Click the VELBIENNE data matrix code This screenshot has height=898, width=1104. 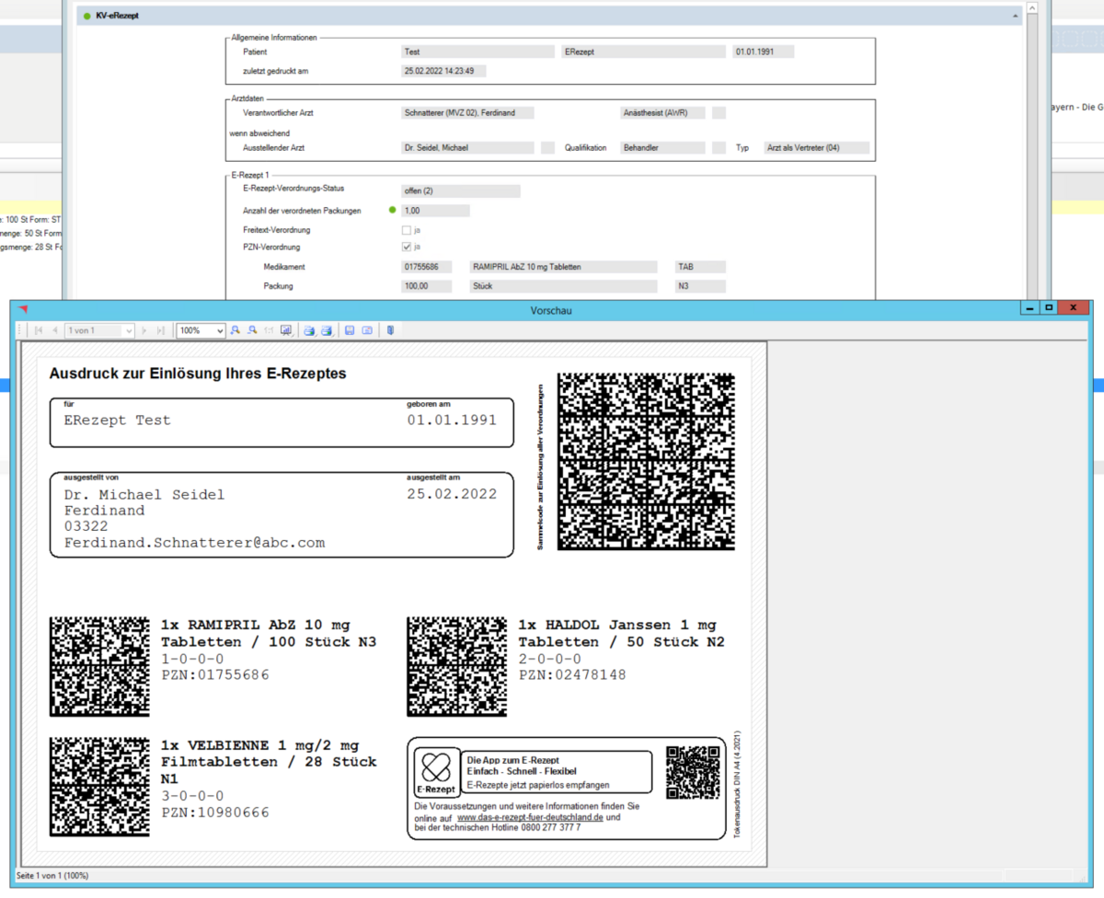99,787
